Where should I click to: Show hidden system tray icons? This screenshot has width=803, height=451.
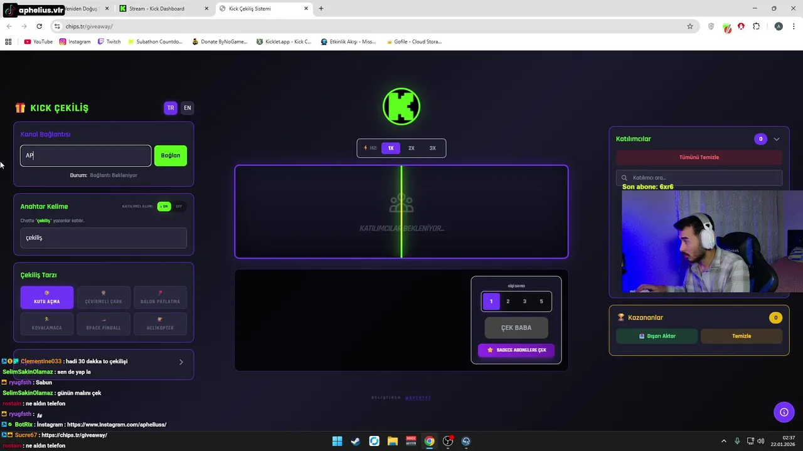[723, 441]
